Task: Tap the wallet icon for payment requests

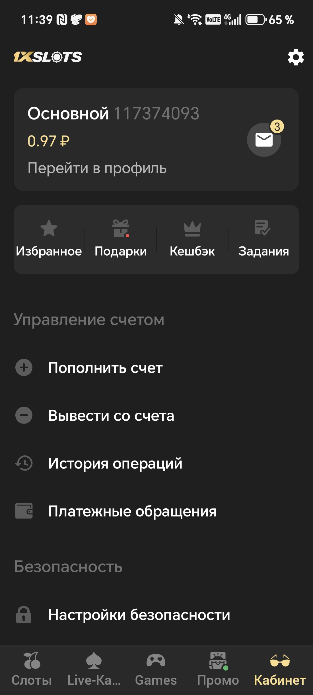Action: coord(24,511)
